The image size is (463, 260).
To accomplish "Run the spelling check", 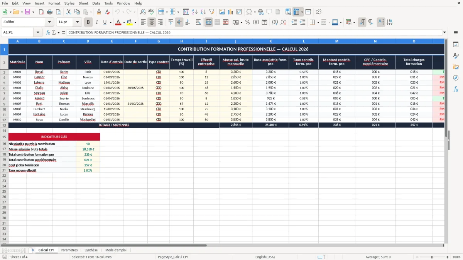I will (x=151, y=12).
